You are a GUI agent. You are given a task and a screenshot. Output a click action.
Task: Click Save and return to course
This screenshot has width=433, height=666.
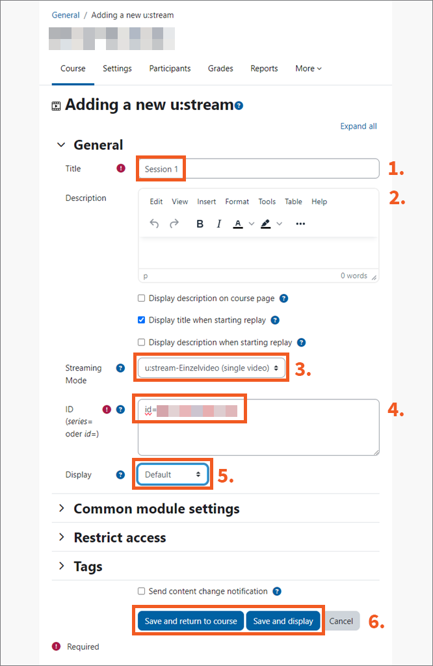190,621
